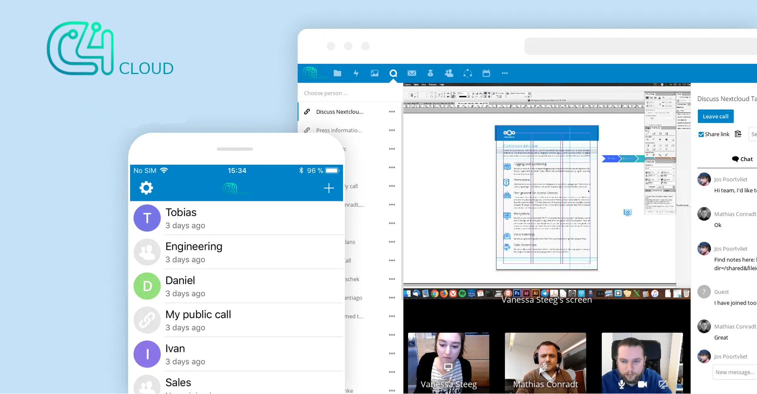757x394 pixels.
Task: Open the Gallery app (picture icon)
Action: 375,73
